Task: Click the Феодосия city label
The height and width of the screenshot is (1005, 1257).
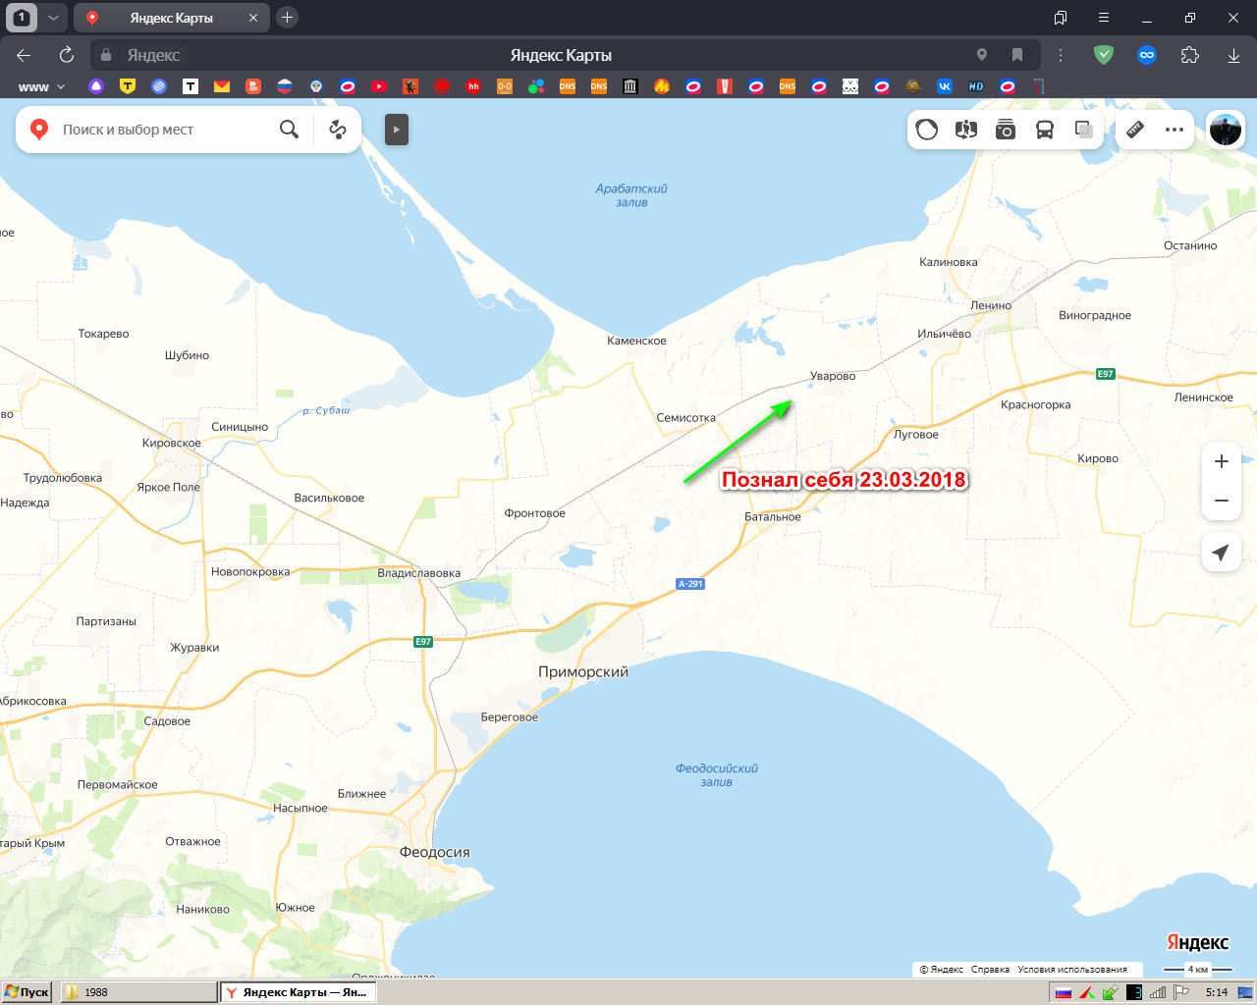Action: point(434,852)
